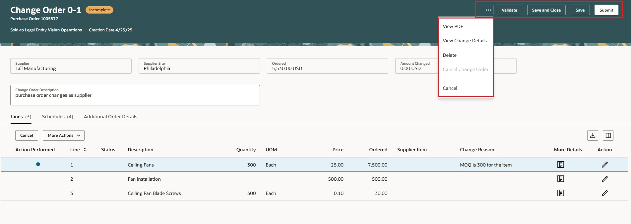Click the Description column header

(141, 150)
